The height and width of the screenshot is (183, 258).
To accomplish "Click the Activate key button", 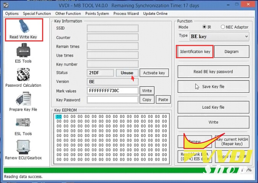I will 154,73.
